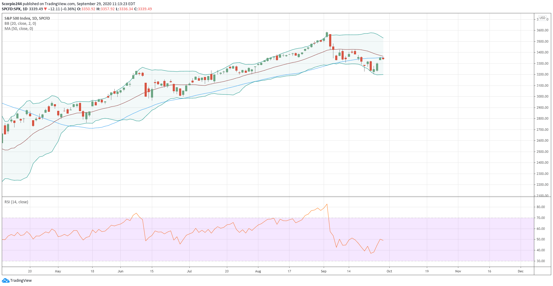
Task: Click the 16 date label after Nov
Action: pyautogui.click(x=489, y=271)
